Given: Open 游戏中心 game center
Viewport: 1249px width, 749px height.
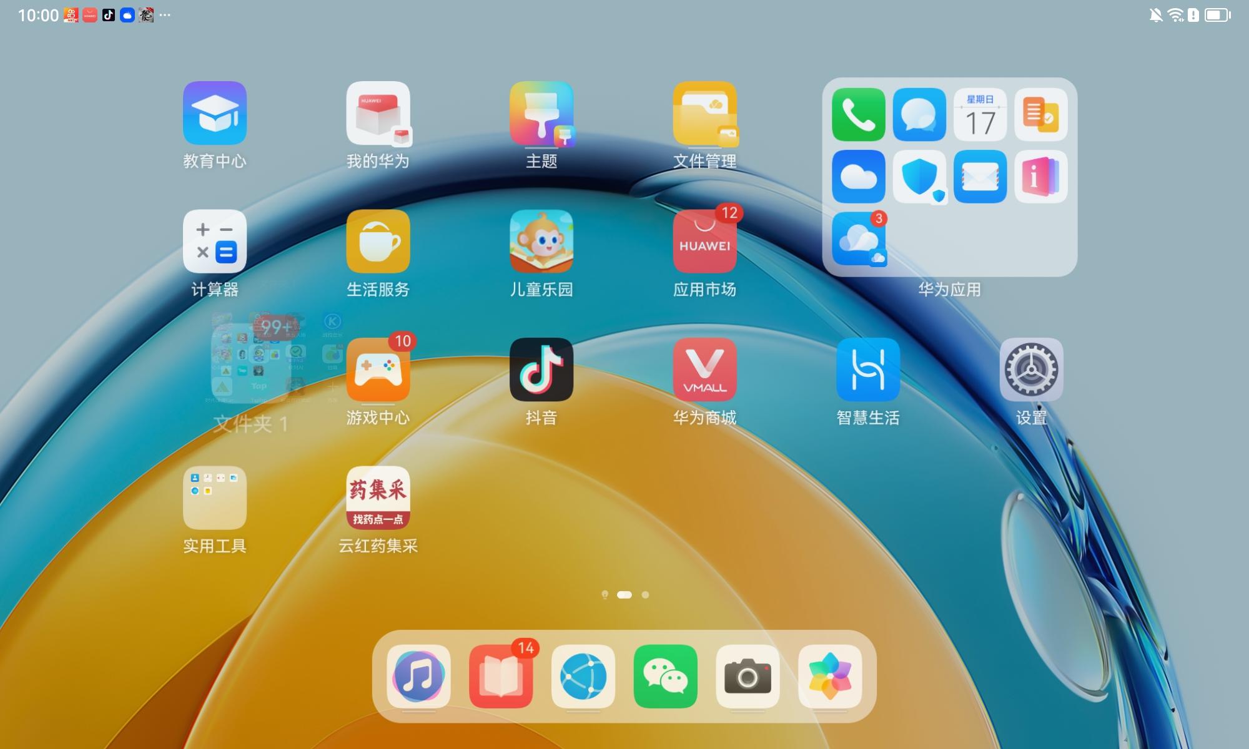Looking at the screenshot, I should point(378,370).
